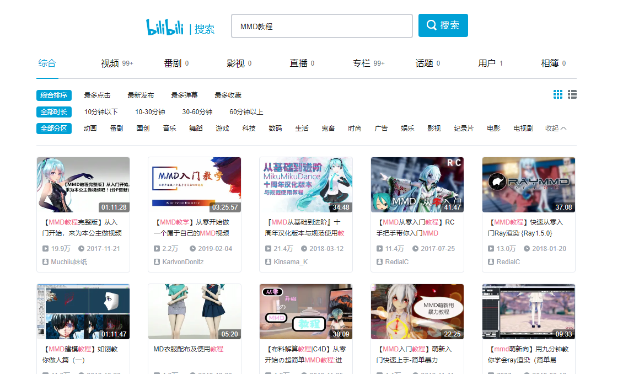Open the 话题 tab
639x374 pixels.
pyautogui.click(x=427, y=63)
